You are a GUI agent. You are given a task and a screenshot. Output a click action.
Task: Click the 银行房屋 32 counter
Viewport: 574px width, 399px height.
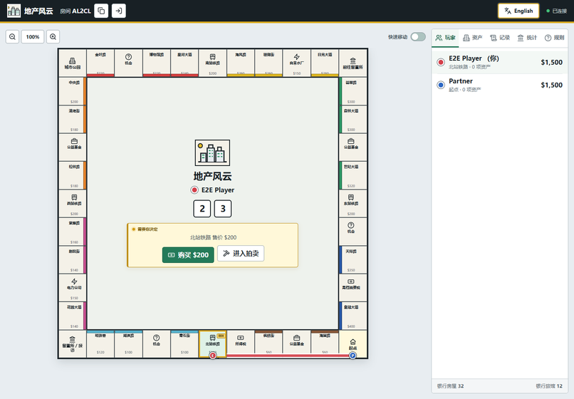[x=450, y=385]
